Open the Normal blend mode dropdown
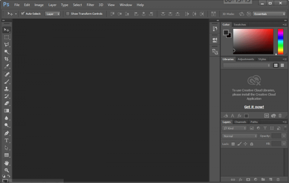Viewport: 289px width, 183px height. click(x=239, y=136)
